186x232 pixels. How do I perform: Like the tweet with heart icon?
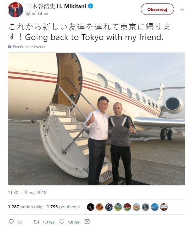point(62,222)
